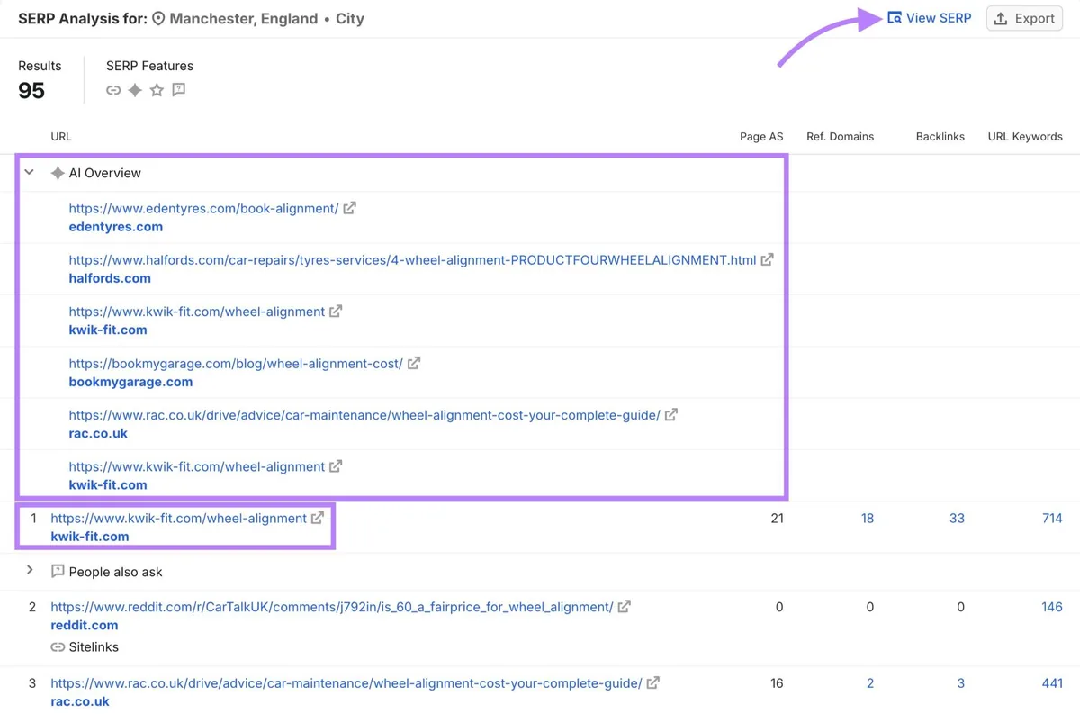Open the View SERP link
The width and height of the screenshot is (1080, 714).
tap(929, 18)
